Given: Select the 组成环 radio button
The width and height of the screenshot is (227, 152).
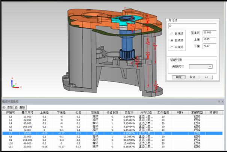Looking at the screenshot, I should point(172,40).
